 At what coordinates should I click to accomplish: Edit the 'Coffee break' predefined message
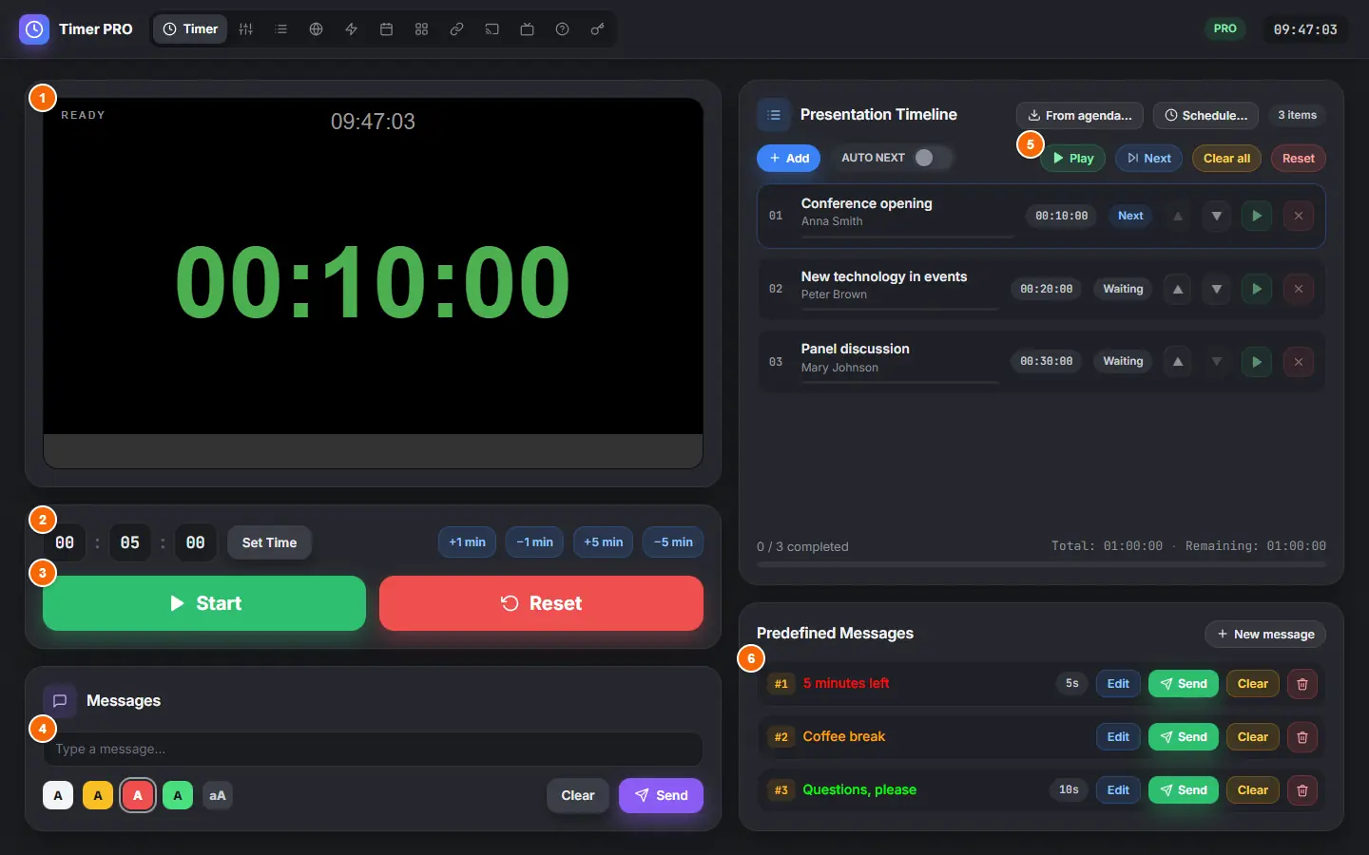point(1118,737)
